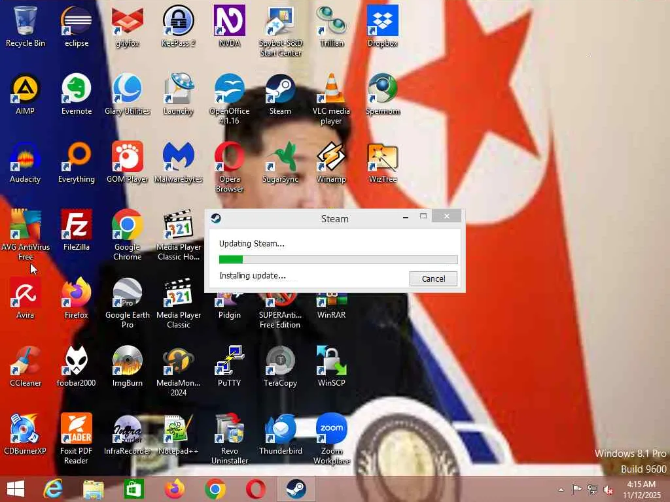Click the Steam update progress bar

coord(338,259)
